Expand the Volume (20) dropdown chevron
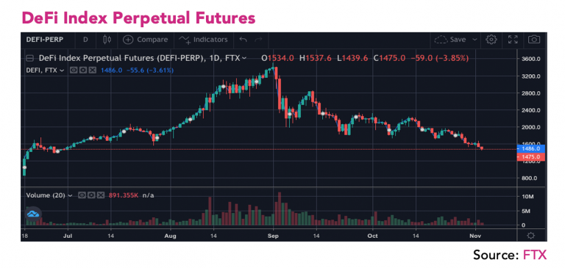 coord(71,195)
